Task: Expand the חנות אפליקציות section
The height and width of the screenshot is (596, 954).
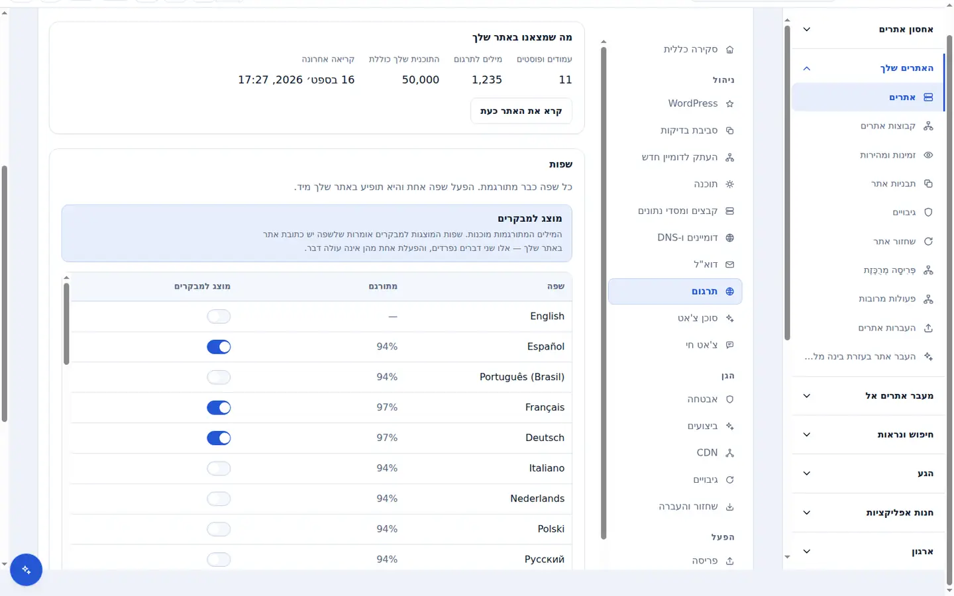Action: [x=869, y=513]
